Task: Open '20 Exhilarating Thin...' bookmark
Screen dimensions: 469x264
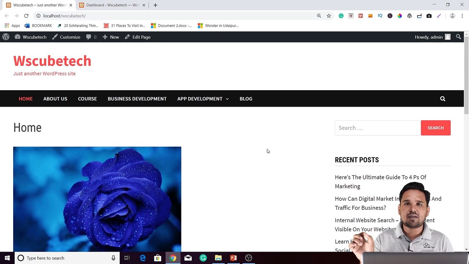Action: pyautogui.click(x=78, y=26)
